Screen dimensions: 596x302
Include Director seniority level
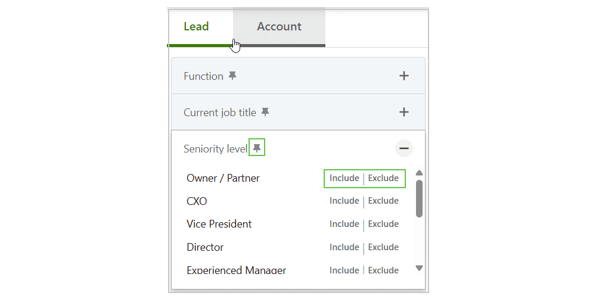pyautogui.click(x=344, y=247)
